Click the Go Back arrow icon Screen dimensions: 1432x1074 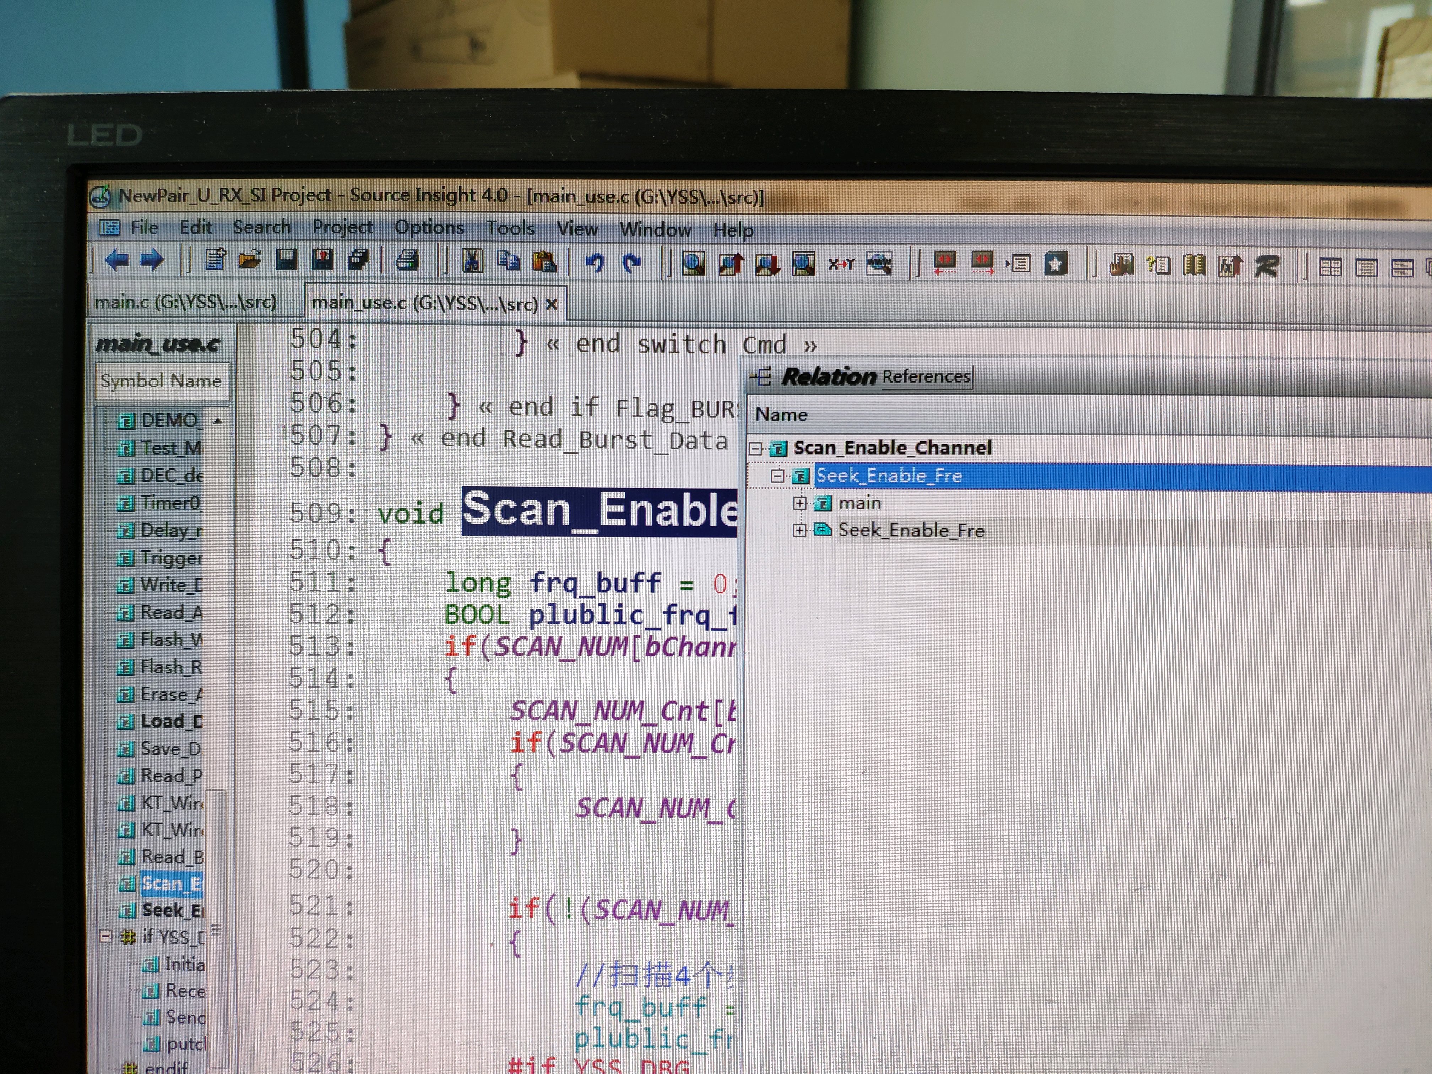pyautogui.click(x=117, y=260)
